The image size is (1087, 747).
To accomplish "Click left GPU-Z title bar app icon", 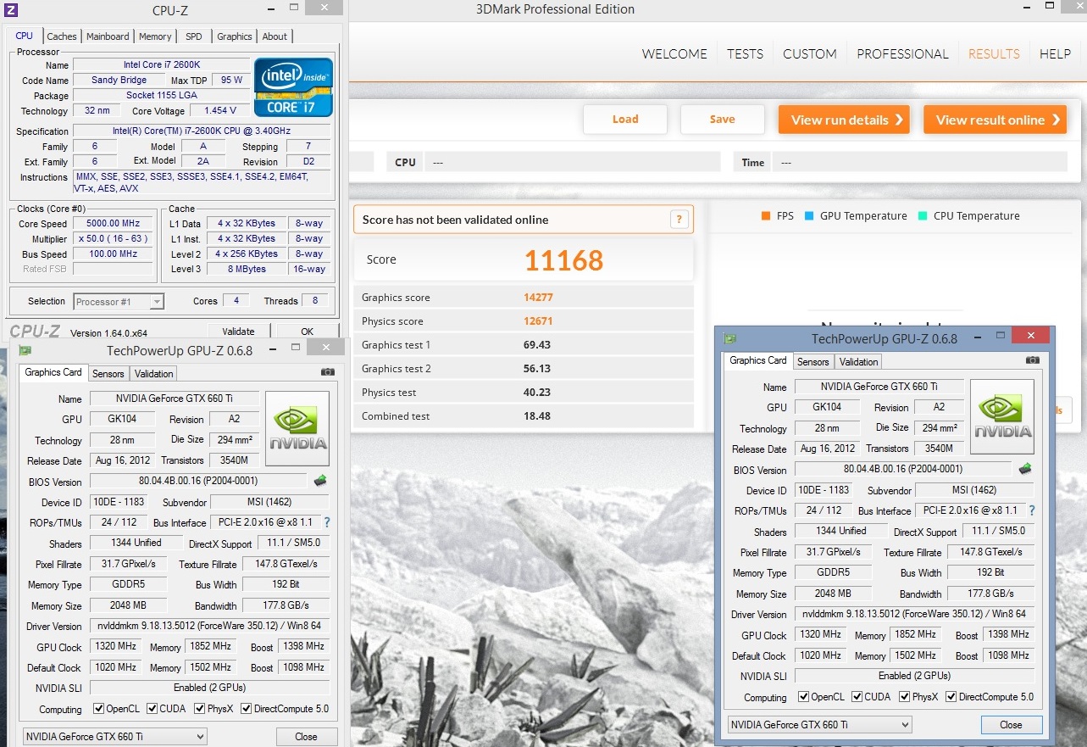I will click(25, 349).
